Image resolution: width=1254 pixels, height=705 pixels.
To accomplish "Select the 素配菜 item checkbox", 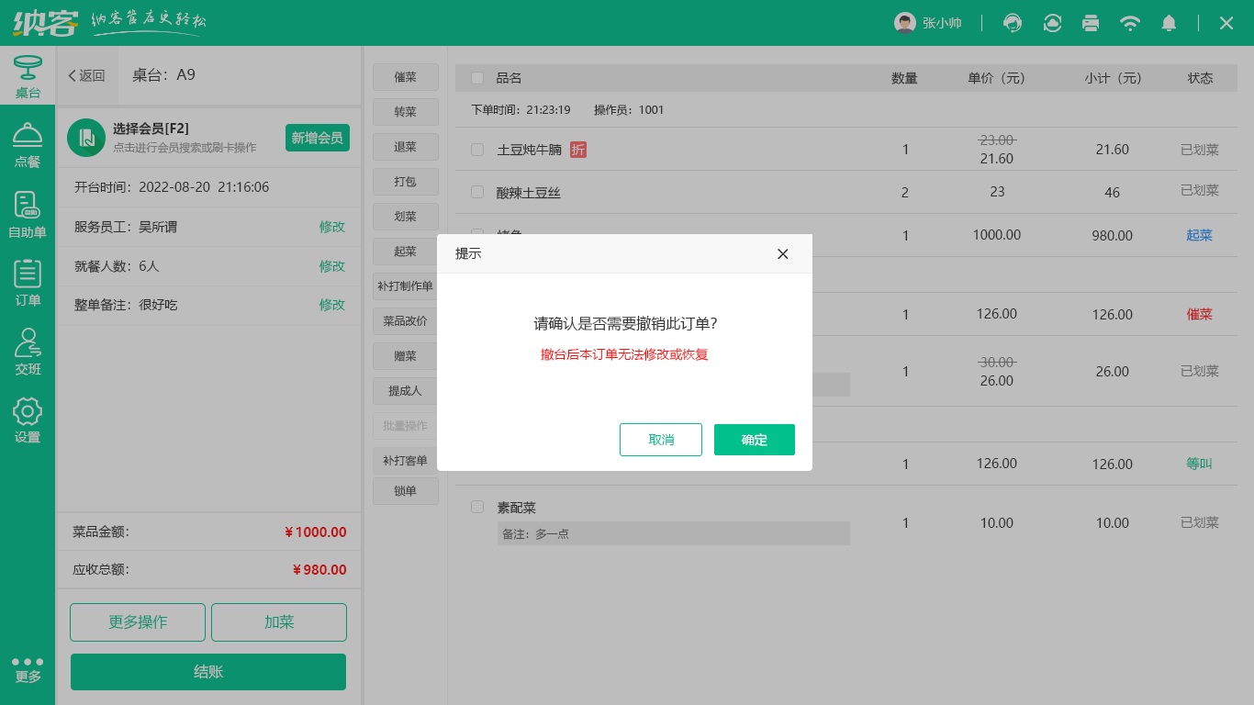I will [x=476, y=507].
